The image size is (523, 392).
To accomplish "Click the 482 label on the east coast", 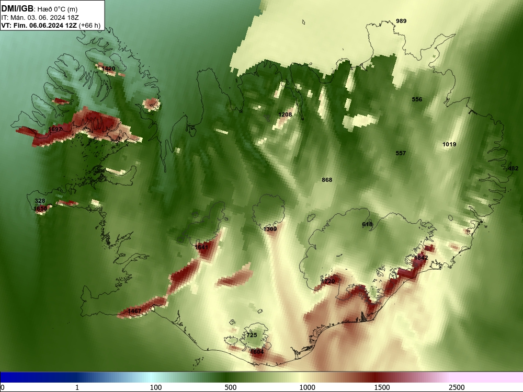I will click(514, 168).
